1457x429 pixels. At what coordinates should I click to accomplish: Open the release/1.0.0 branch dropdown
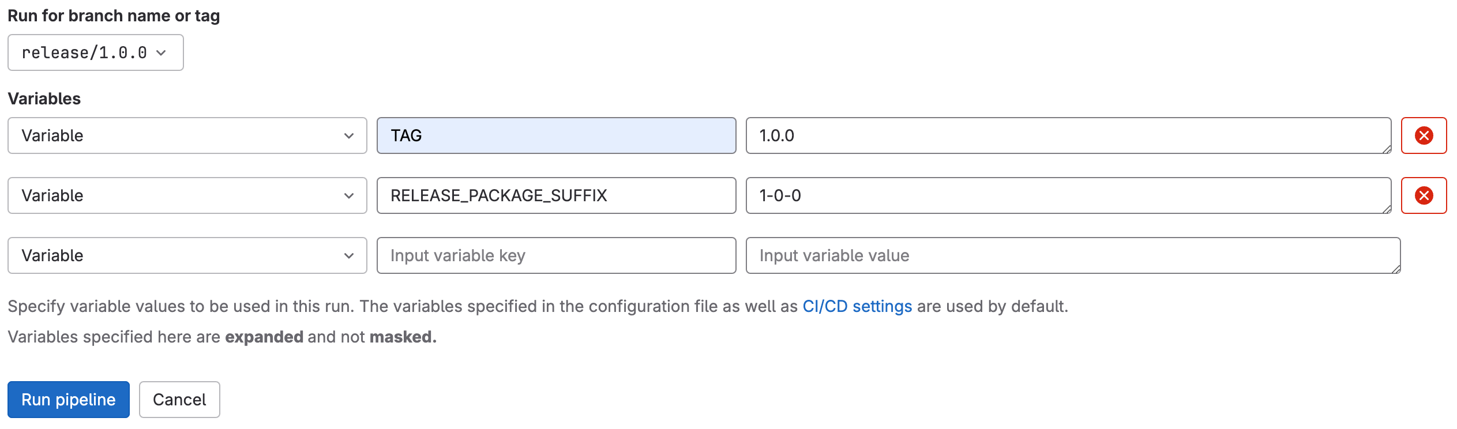tap(95, 52)
